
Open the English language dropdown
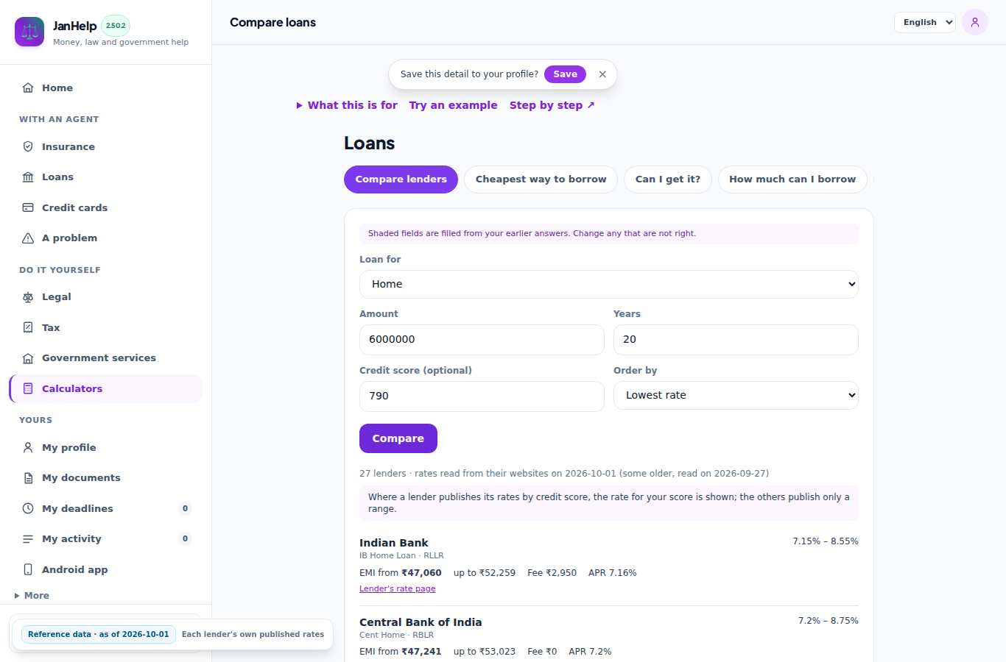pos(925,22)
